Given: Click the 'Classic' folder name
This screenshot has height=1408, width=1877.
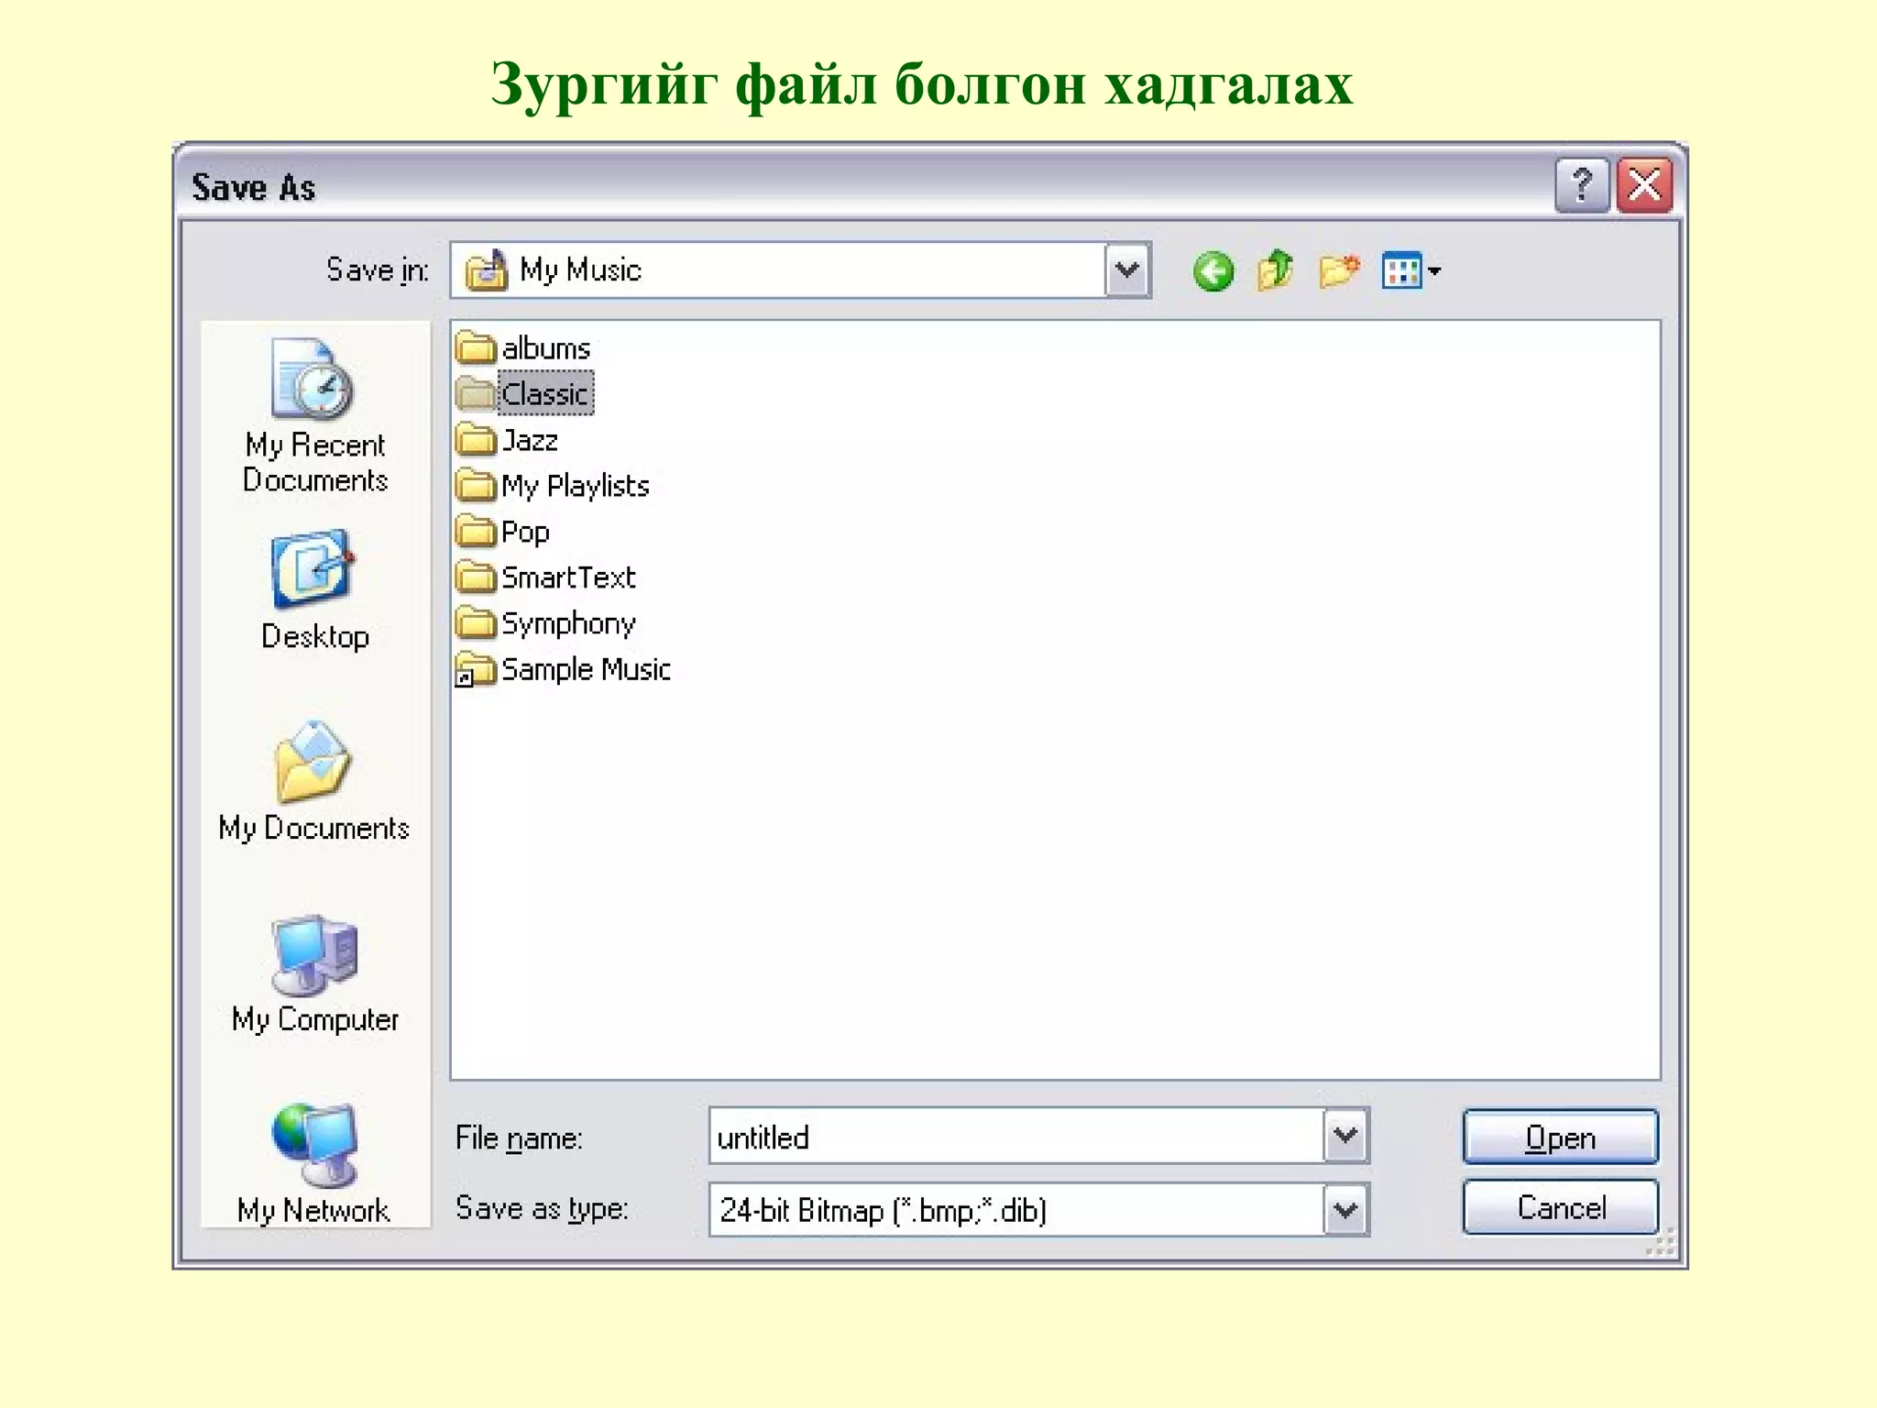Looking at the screenshot, I should tap(545, 393).
